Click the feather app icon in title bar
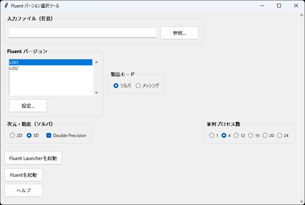This screenshot has height=205, width=305. pos(6,6)
